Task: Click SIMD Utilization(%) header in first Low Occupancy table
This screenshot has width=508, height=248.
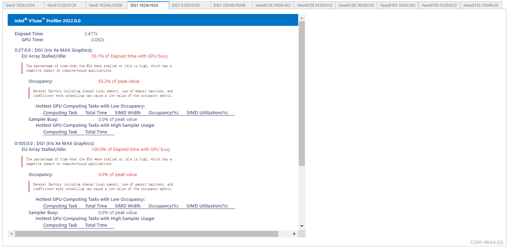Action: coord(207,113)
